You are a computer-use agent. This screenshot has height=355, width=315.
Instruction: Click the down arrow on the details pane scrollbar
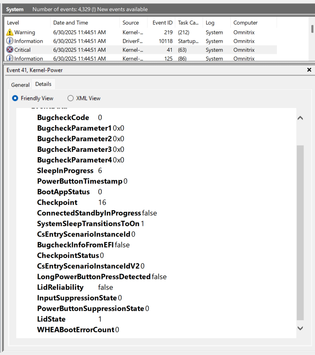pyautogui.click(x=300, y=328)
